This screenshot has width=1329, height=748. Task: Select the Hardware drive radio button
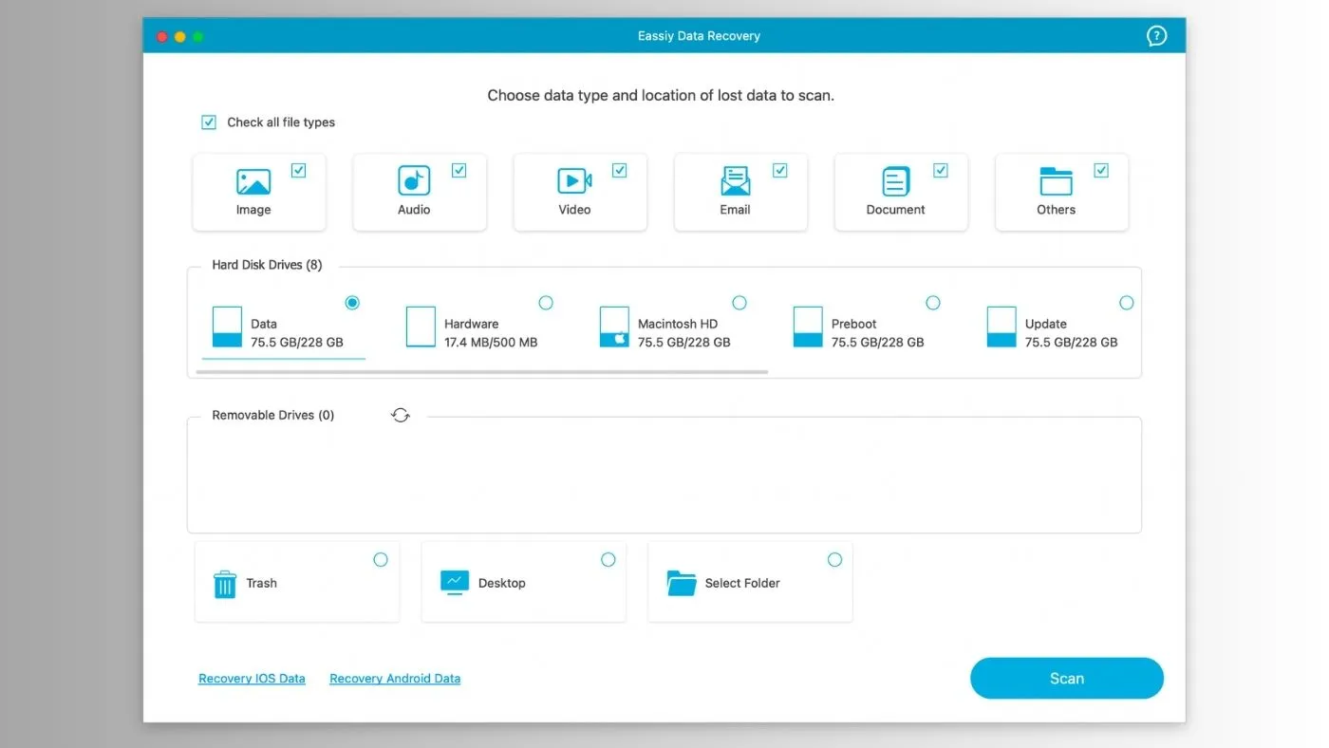coord(546,303)
